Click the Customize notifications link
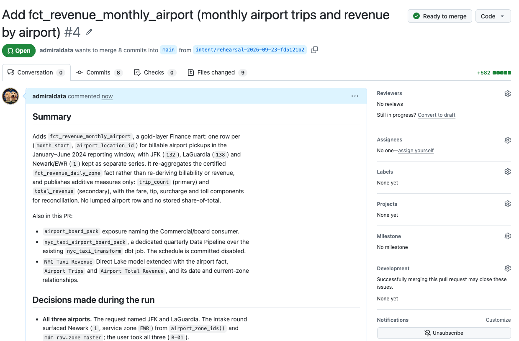The width and height of the screenshot is (519, 341). (x=498, y=320)
